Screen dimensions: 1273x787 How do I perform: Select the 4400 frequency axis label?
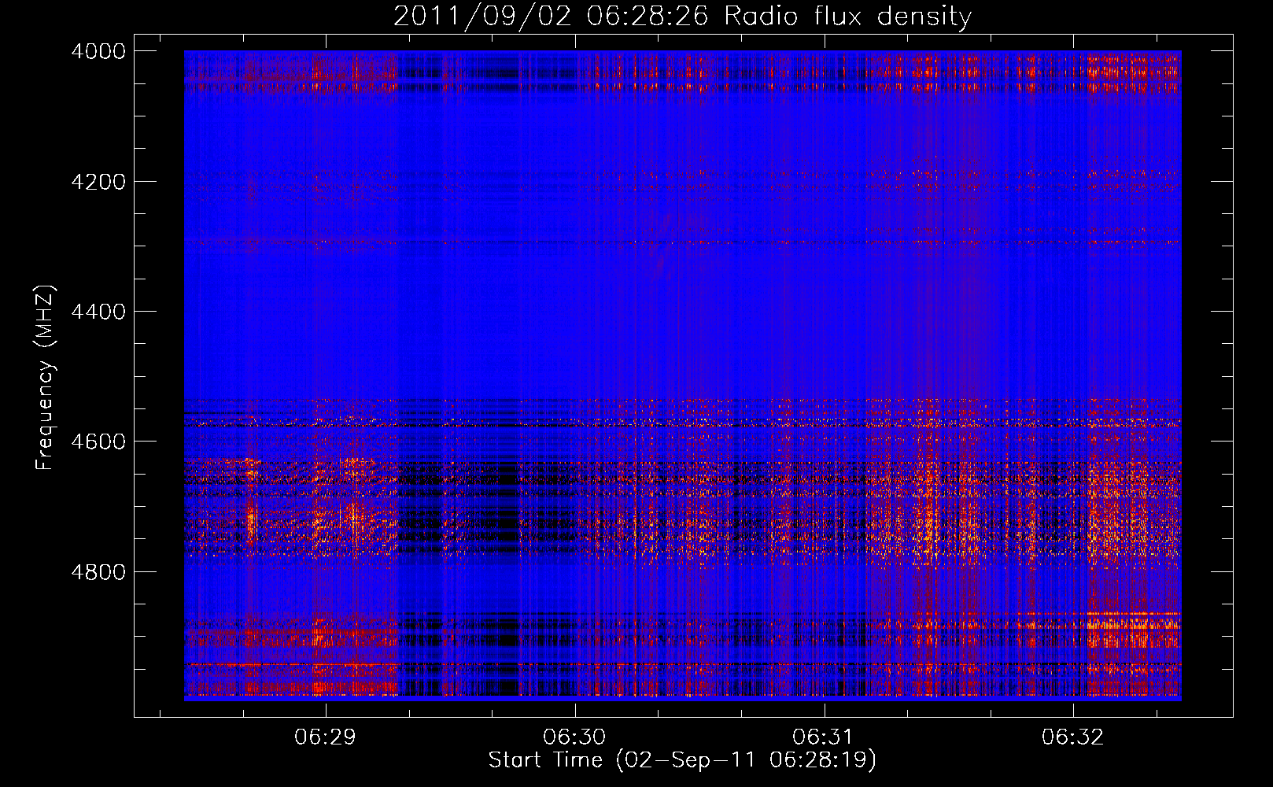[x=98, y=312]
